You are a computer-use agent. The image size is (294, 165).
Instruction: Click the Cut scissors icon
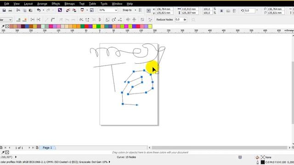[x=18, y=10]
